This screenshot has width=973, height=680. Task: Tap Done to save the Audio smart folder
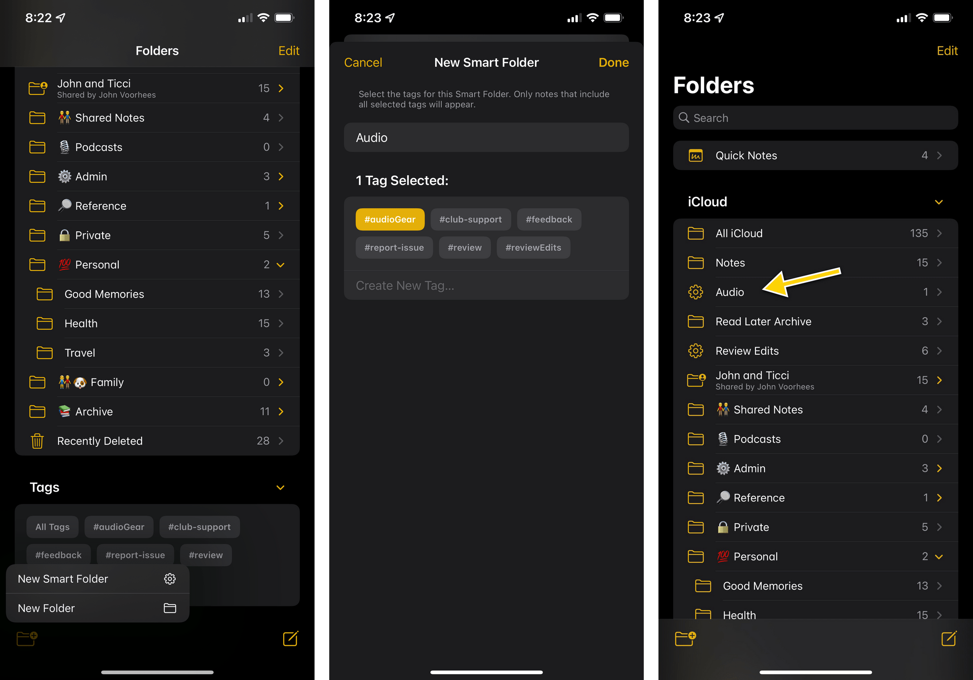click(614, 62)
